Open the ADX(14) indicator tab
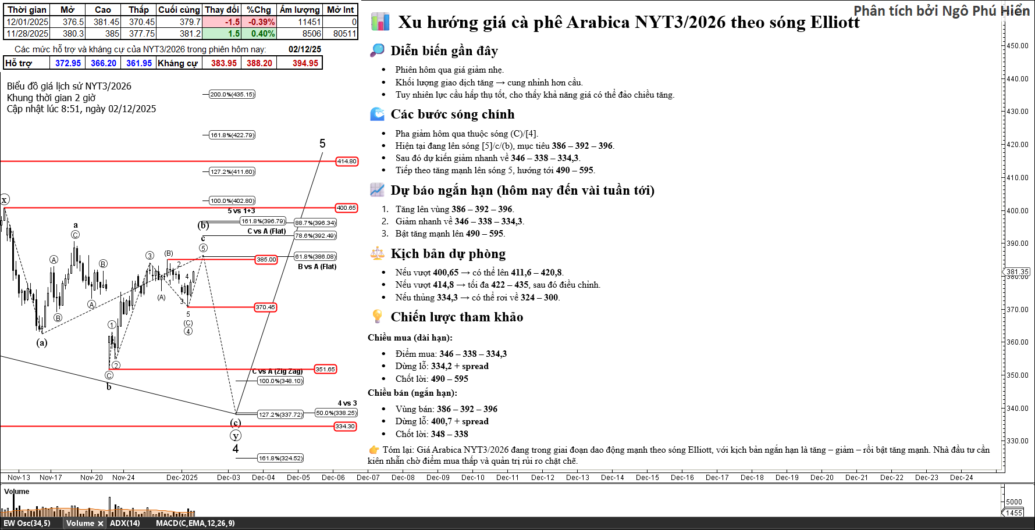Screen dimensions: 1035x530 pos(125,524)
